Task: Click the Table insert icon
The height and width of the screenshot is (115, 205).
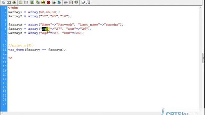Action: coord(20,2)
